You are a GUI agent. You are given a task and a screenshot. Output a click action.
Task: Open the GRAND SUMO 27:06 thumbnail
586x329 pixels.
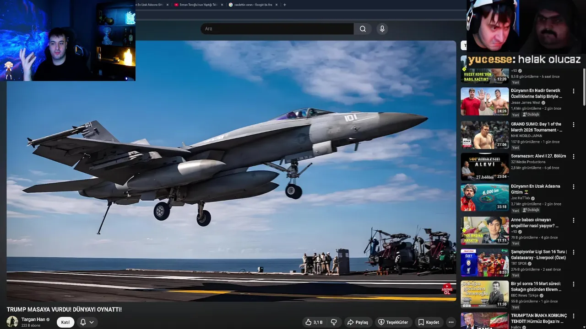pos(484,135)
